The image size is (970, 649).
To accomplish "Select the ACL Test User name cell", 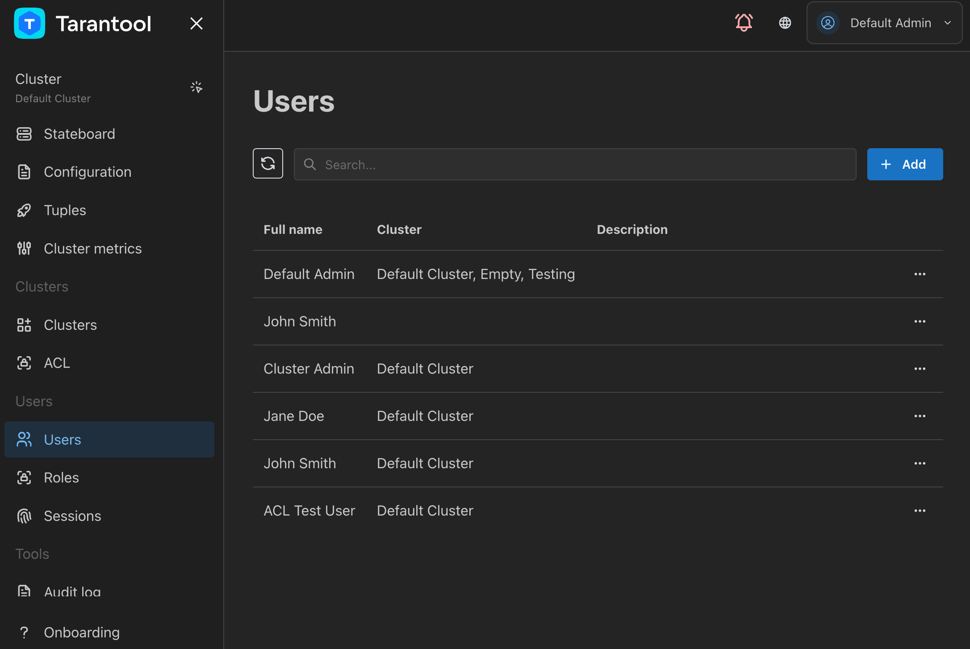I will click(x=309, y=511).
